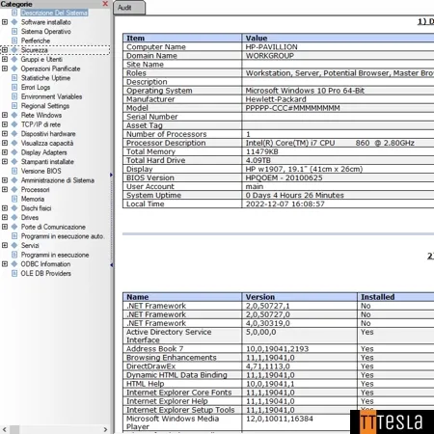Click the diamond icon beside Processori
The height and width of the screenshot is (434, 434).
coord(14,189)
